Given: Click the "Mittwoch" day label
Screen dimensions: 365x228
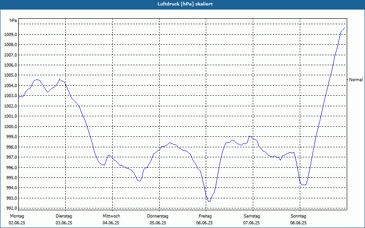Looking at the screenshot, I should click(x=111, y=216).
